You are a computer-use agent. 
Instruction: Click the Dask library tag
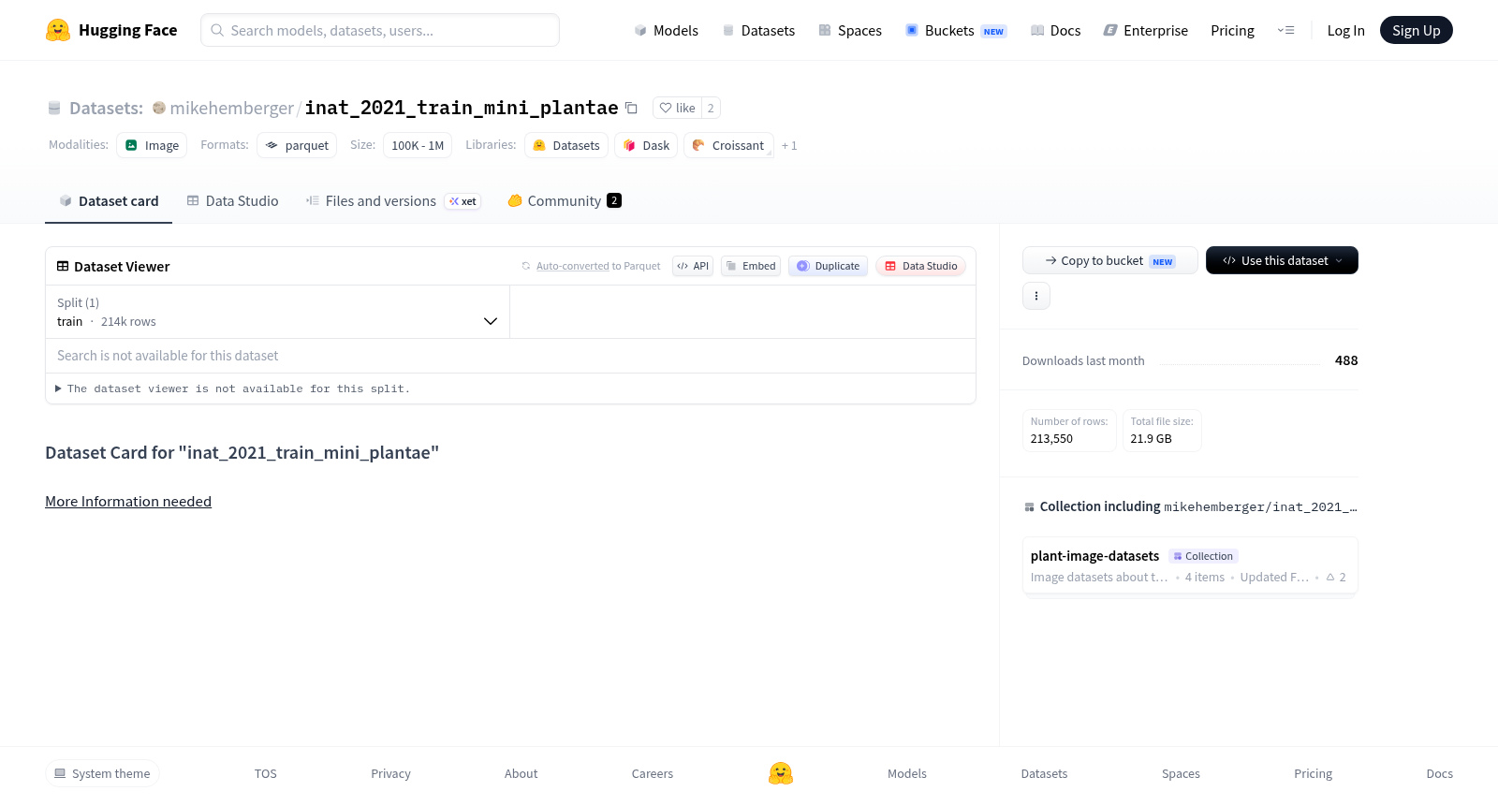646,145
